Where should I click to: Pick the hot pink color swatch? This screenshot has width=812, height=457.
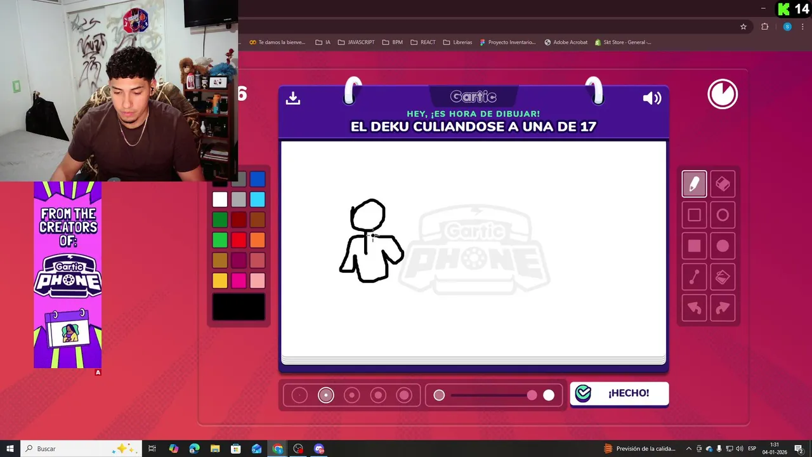239,281
